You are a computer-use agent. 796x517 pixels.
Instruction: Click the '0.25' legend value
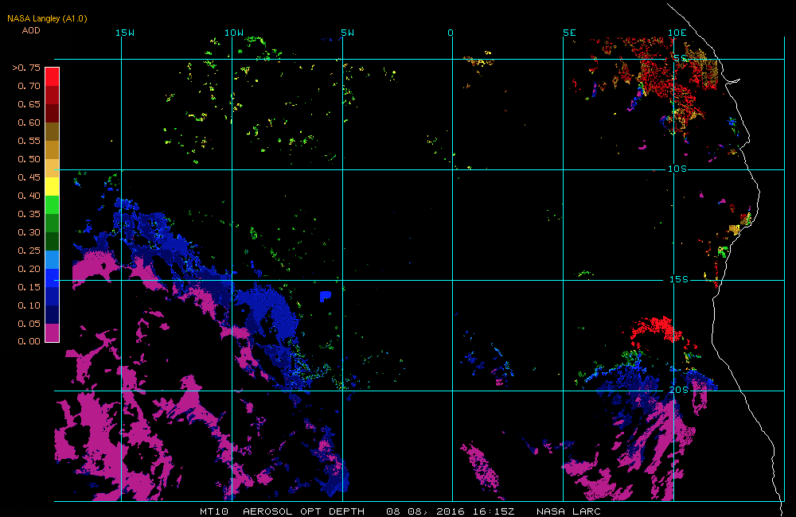29,251
